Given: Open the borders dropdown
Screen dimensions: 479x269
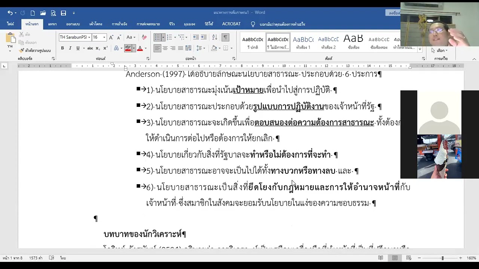Looking at the screenshot, I should click(x=231, y=48).
